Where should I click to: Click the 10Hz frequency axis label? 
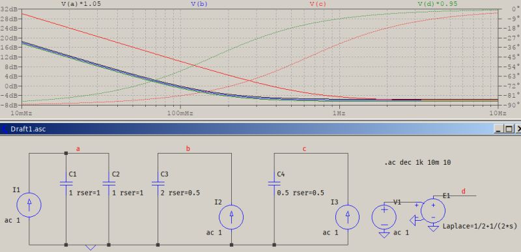498,113
